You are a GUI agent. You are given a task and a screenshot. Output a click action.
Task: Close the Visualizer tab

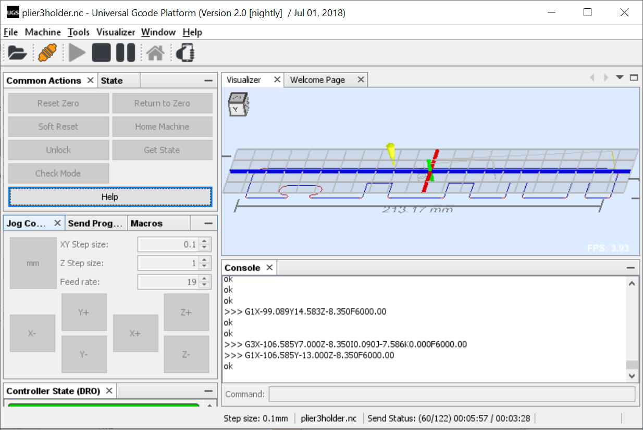tap(277, 80)
